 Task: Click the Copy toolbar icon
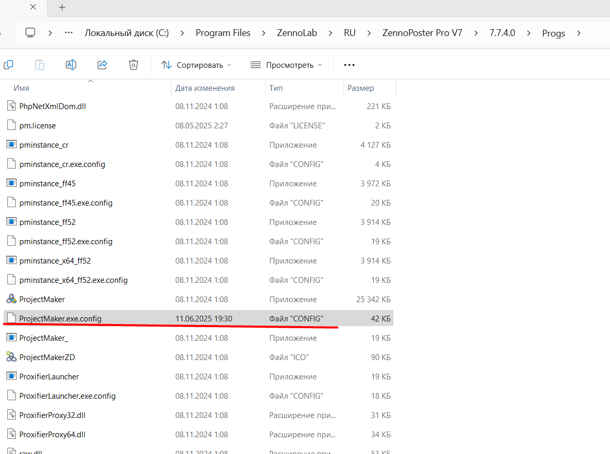tap(8, 65)
